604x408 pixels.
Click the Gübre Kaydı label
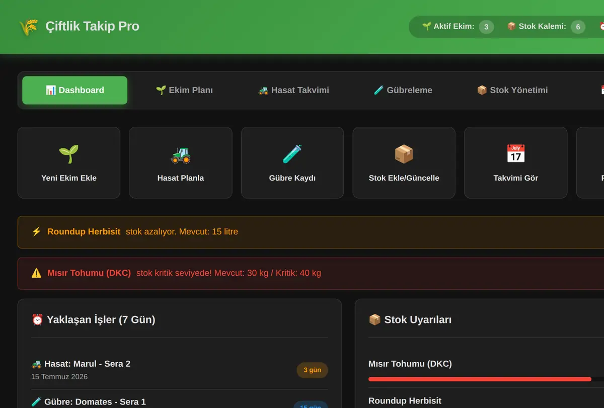[292, 178]
